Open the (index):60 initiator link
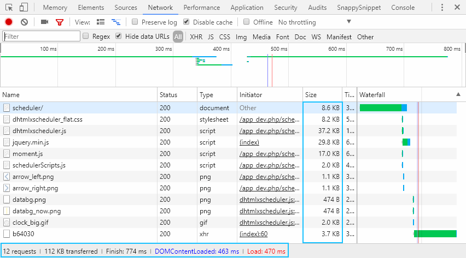Screen dimensions: 466x258 [x=253, y=234]
